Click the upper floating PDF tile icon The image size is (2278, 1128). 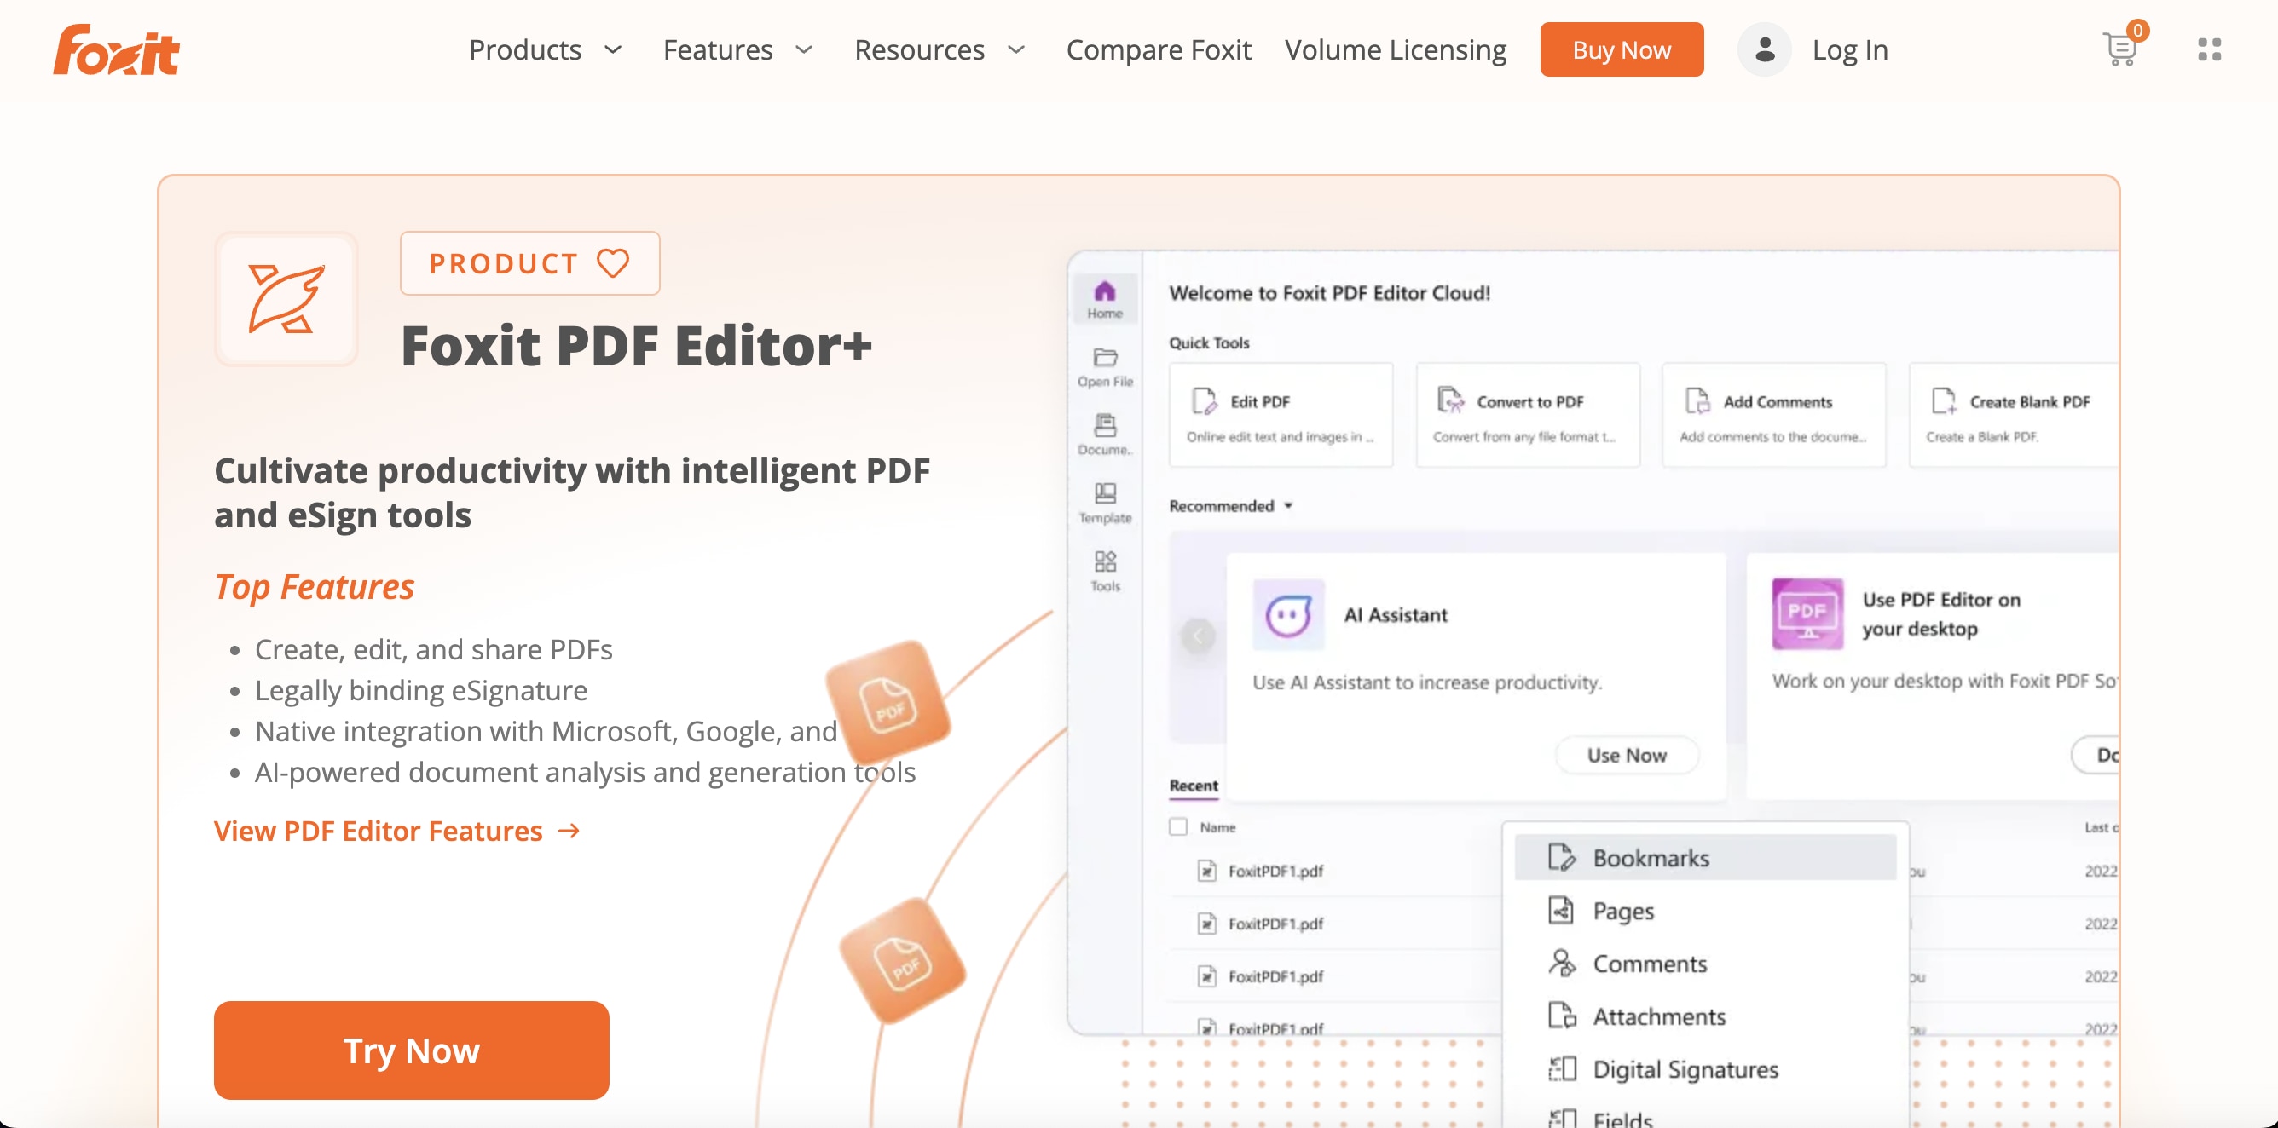coord(887,702)
